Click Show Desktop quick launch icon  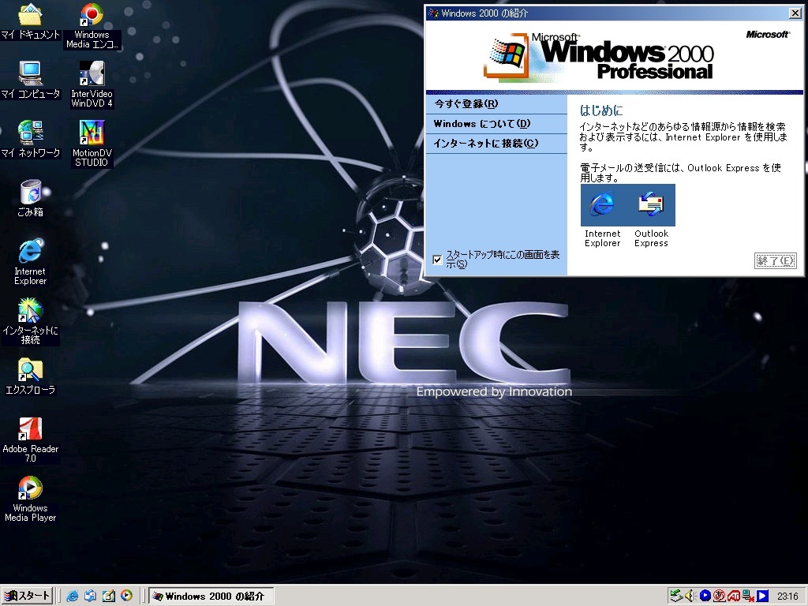pyautogui.click(x=108, y=596)
